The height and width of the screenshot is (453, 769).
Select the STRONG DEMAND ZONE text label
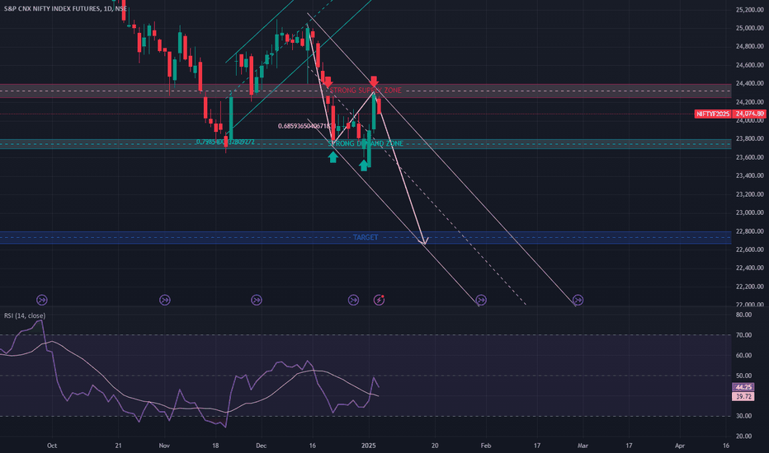366,143
